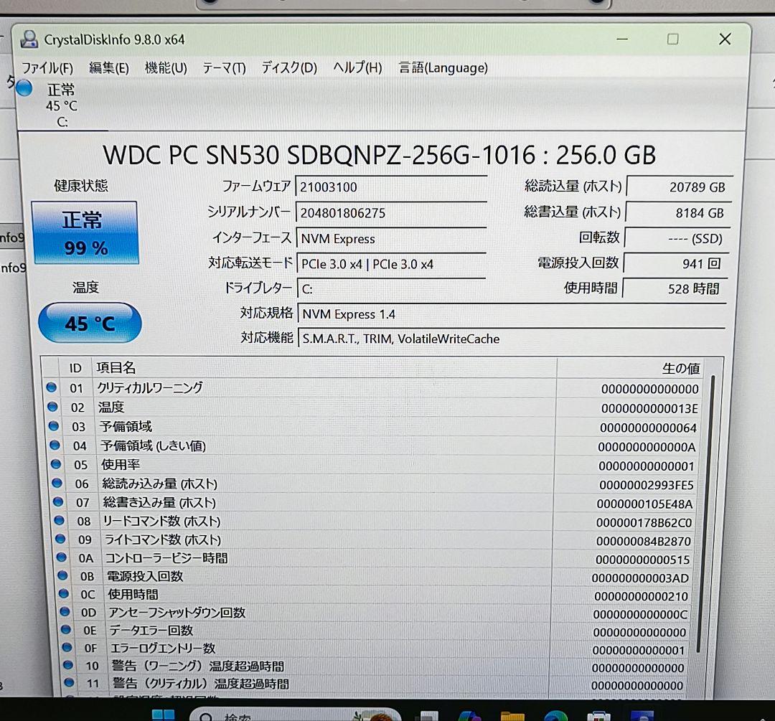The height and width of the screenshot is (721, 775).
Task: Click status dot for 04 予備領域 (しきい値)
Action: (55, 446)
